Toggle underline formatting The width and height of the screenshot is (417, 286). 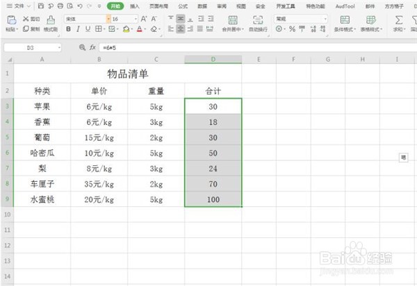[x=88, y=29]
